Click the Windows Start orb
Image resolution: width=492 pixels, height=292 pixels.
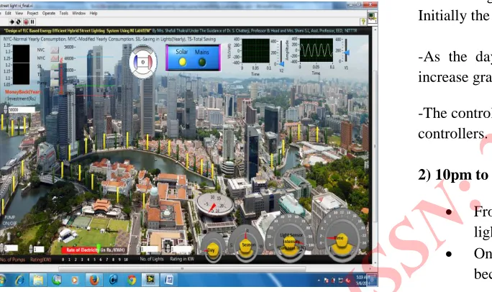(x=2, y=280)
